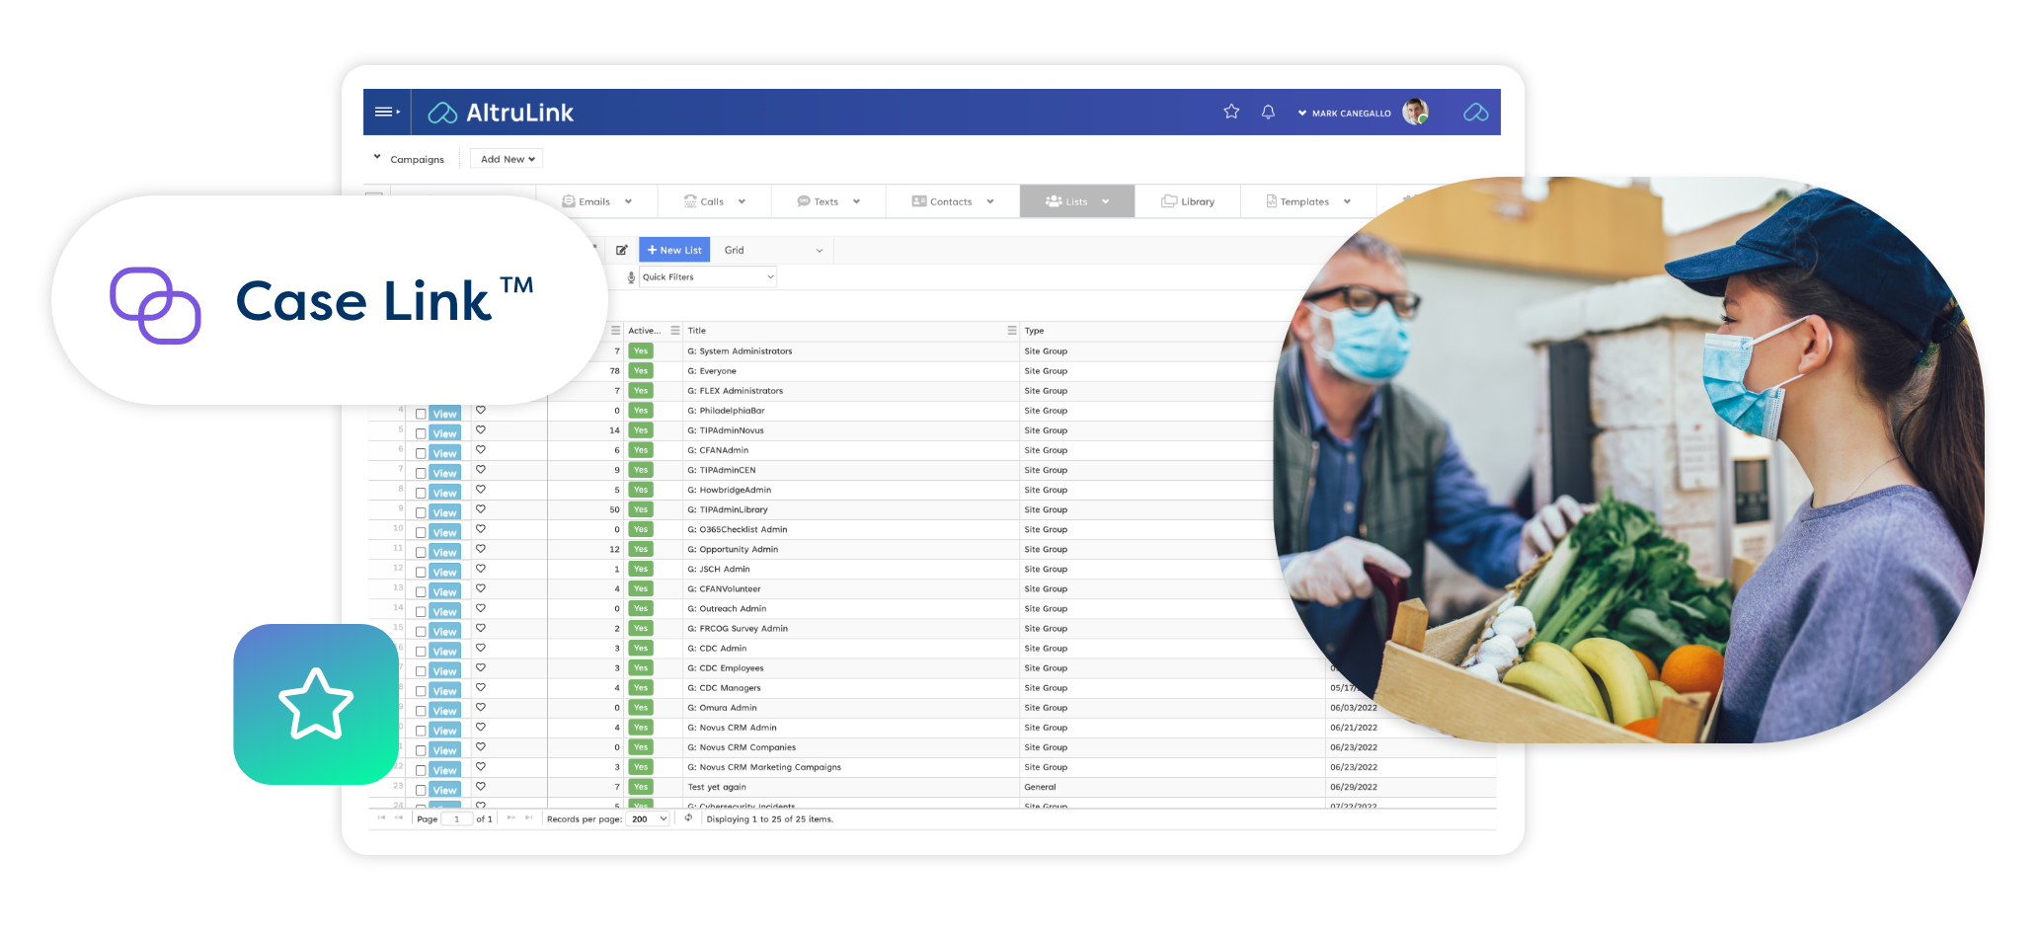Viewport: 2036px width, 930px height.
Task: Go to previous page using pager icon
Action: coord(399,817)
